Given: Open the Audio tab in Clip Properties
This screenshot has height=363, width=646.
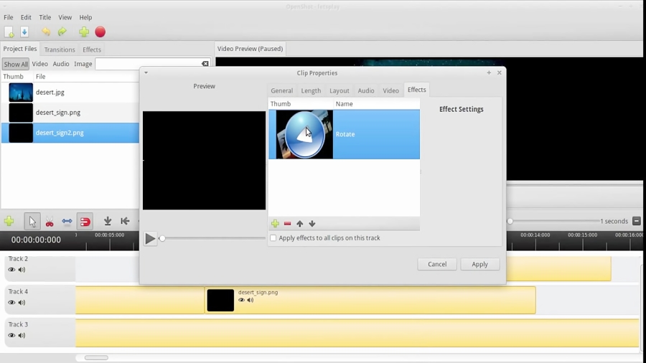Looking at the screenshot, I should [366, 90].
